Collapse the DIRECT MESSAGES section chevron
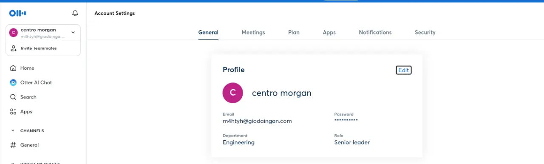The width and height of the screenshot is (544, 164). click(13, 163)
